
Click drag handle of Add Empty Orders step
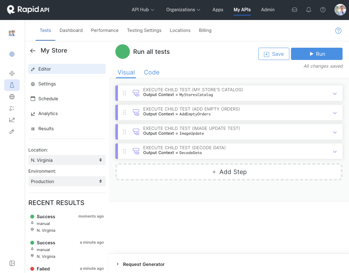(124, 112)
